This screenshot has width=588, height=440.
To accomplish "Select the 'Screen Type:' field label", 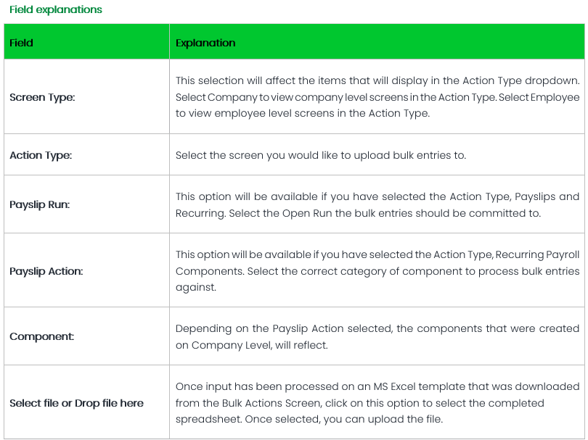I will pos(42,97).
